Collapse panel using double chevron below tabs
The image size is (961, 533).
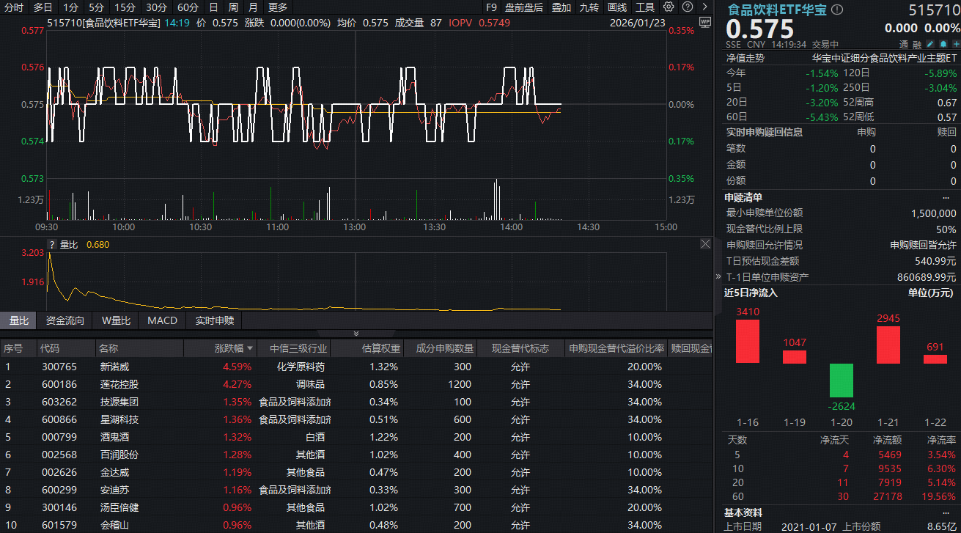(356, 334)
